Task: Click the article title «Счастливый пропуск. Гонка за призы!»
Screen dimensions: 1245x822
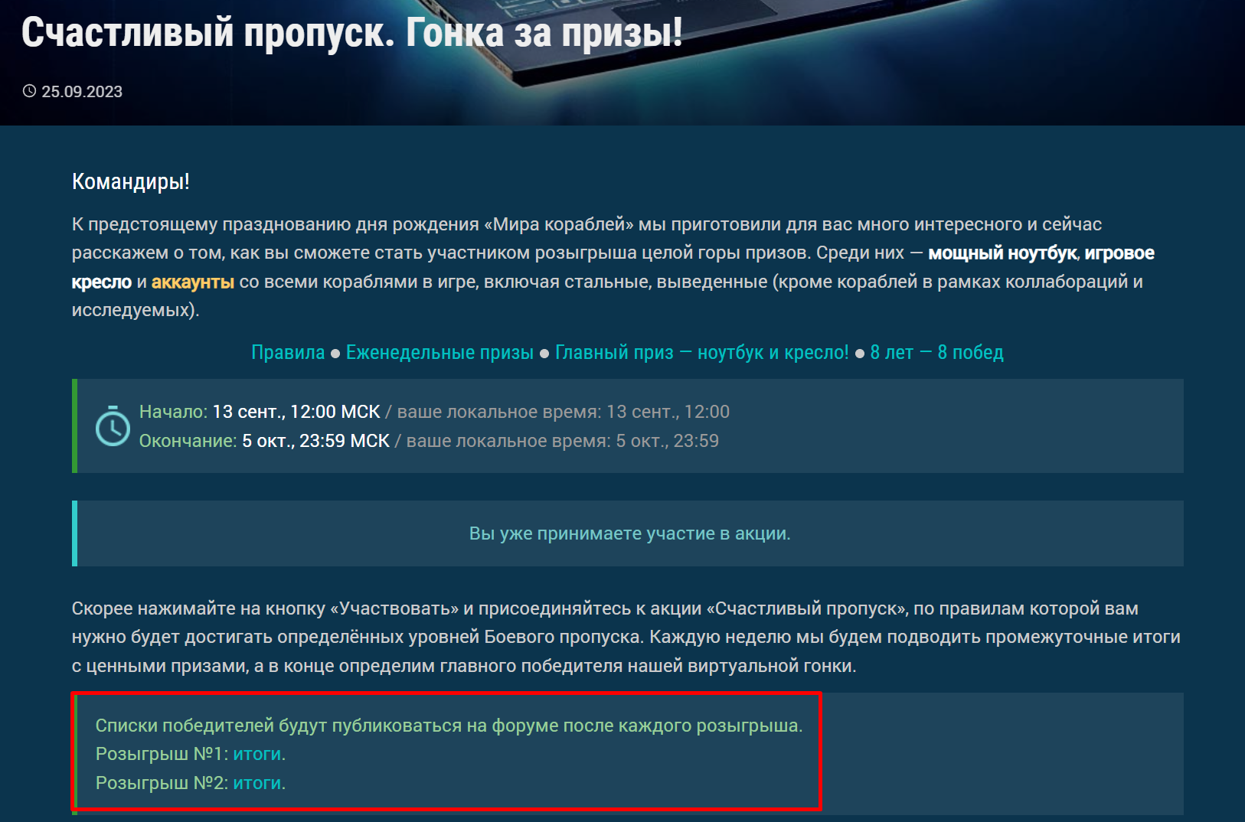Action: click(x=352, y=32)
